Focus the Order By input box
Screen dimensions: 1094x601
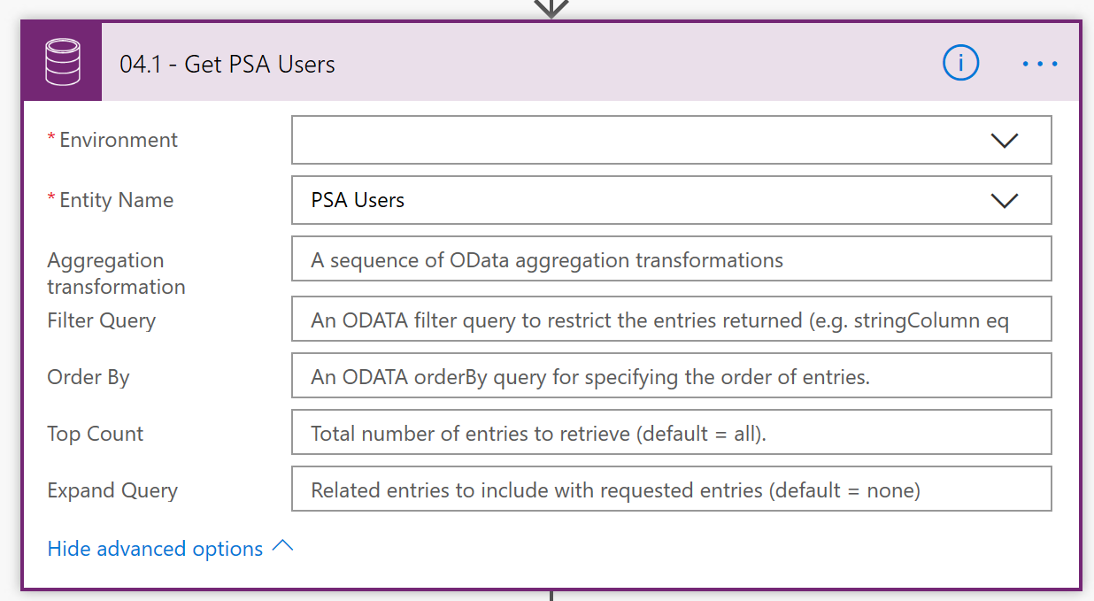pos(671,377)
